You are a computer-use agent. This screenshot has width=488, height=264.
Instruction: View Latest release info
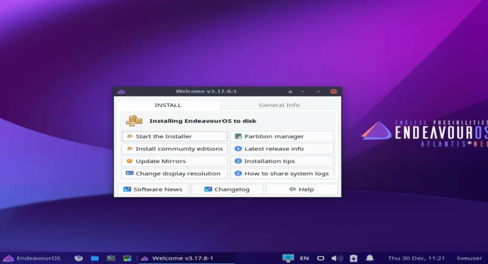282,148
